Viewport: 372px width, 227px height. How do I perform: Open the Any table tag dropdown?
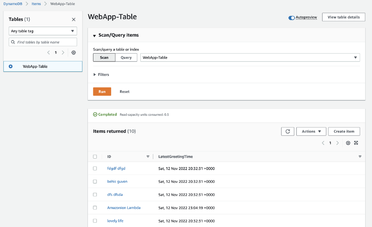click(43, 31)
